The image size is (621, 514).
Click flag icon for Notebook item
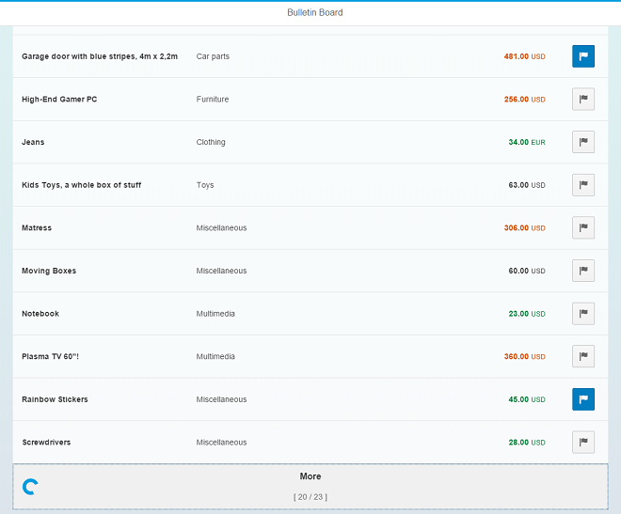(x=583, y=314)
